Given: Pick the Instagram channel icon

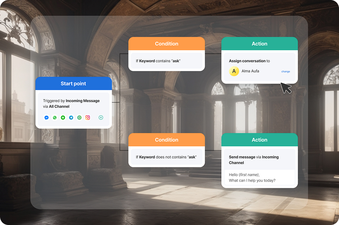Looking at the screenshot, I should [88, 118].
